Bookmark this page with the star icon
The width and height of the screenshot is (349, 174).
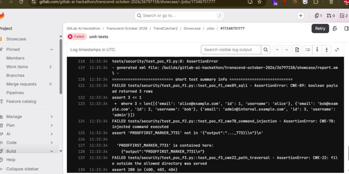pyautogui.click(x=259, y=2)
